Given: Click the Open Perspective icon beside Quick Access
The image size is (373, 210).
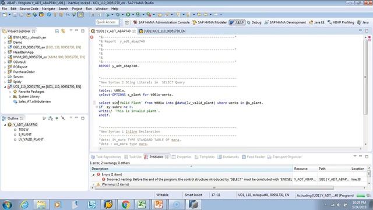Looking at the screenshot, I should (126, 22).
